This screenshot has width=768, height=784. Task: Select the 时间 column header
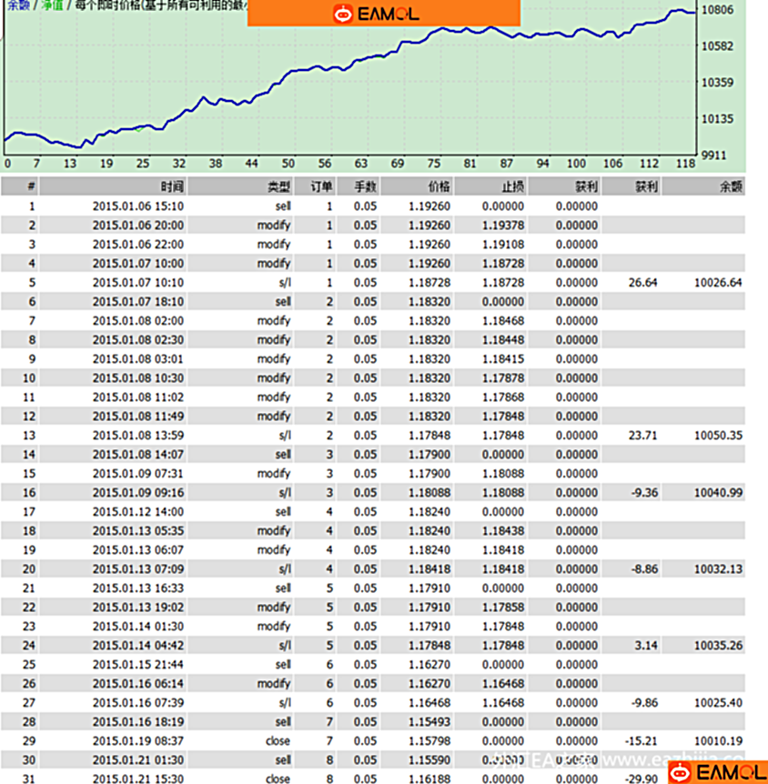[x=172, y=186]
